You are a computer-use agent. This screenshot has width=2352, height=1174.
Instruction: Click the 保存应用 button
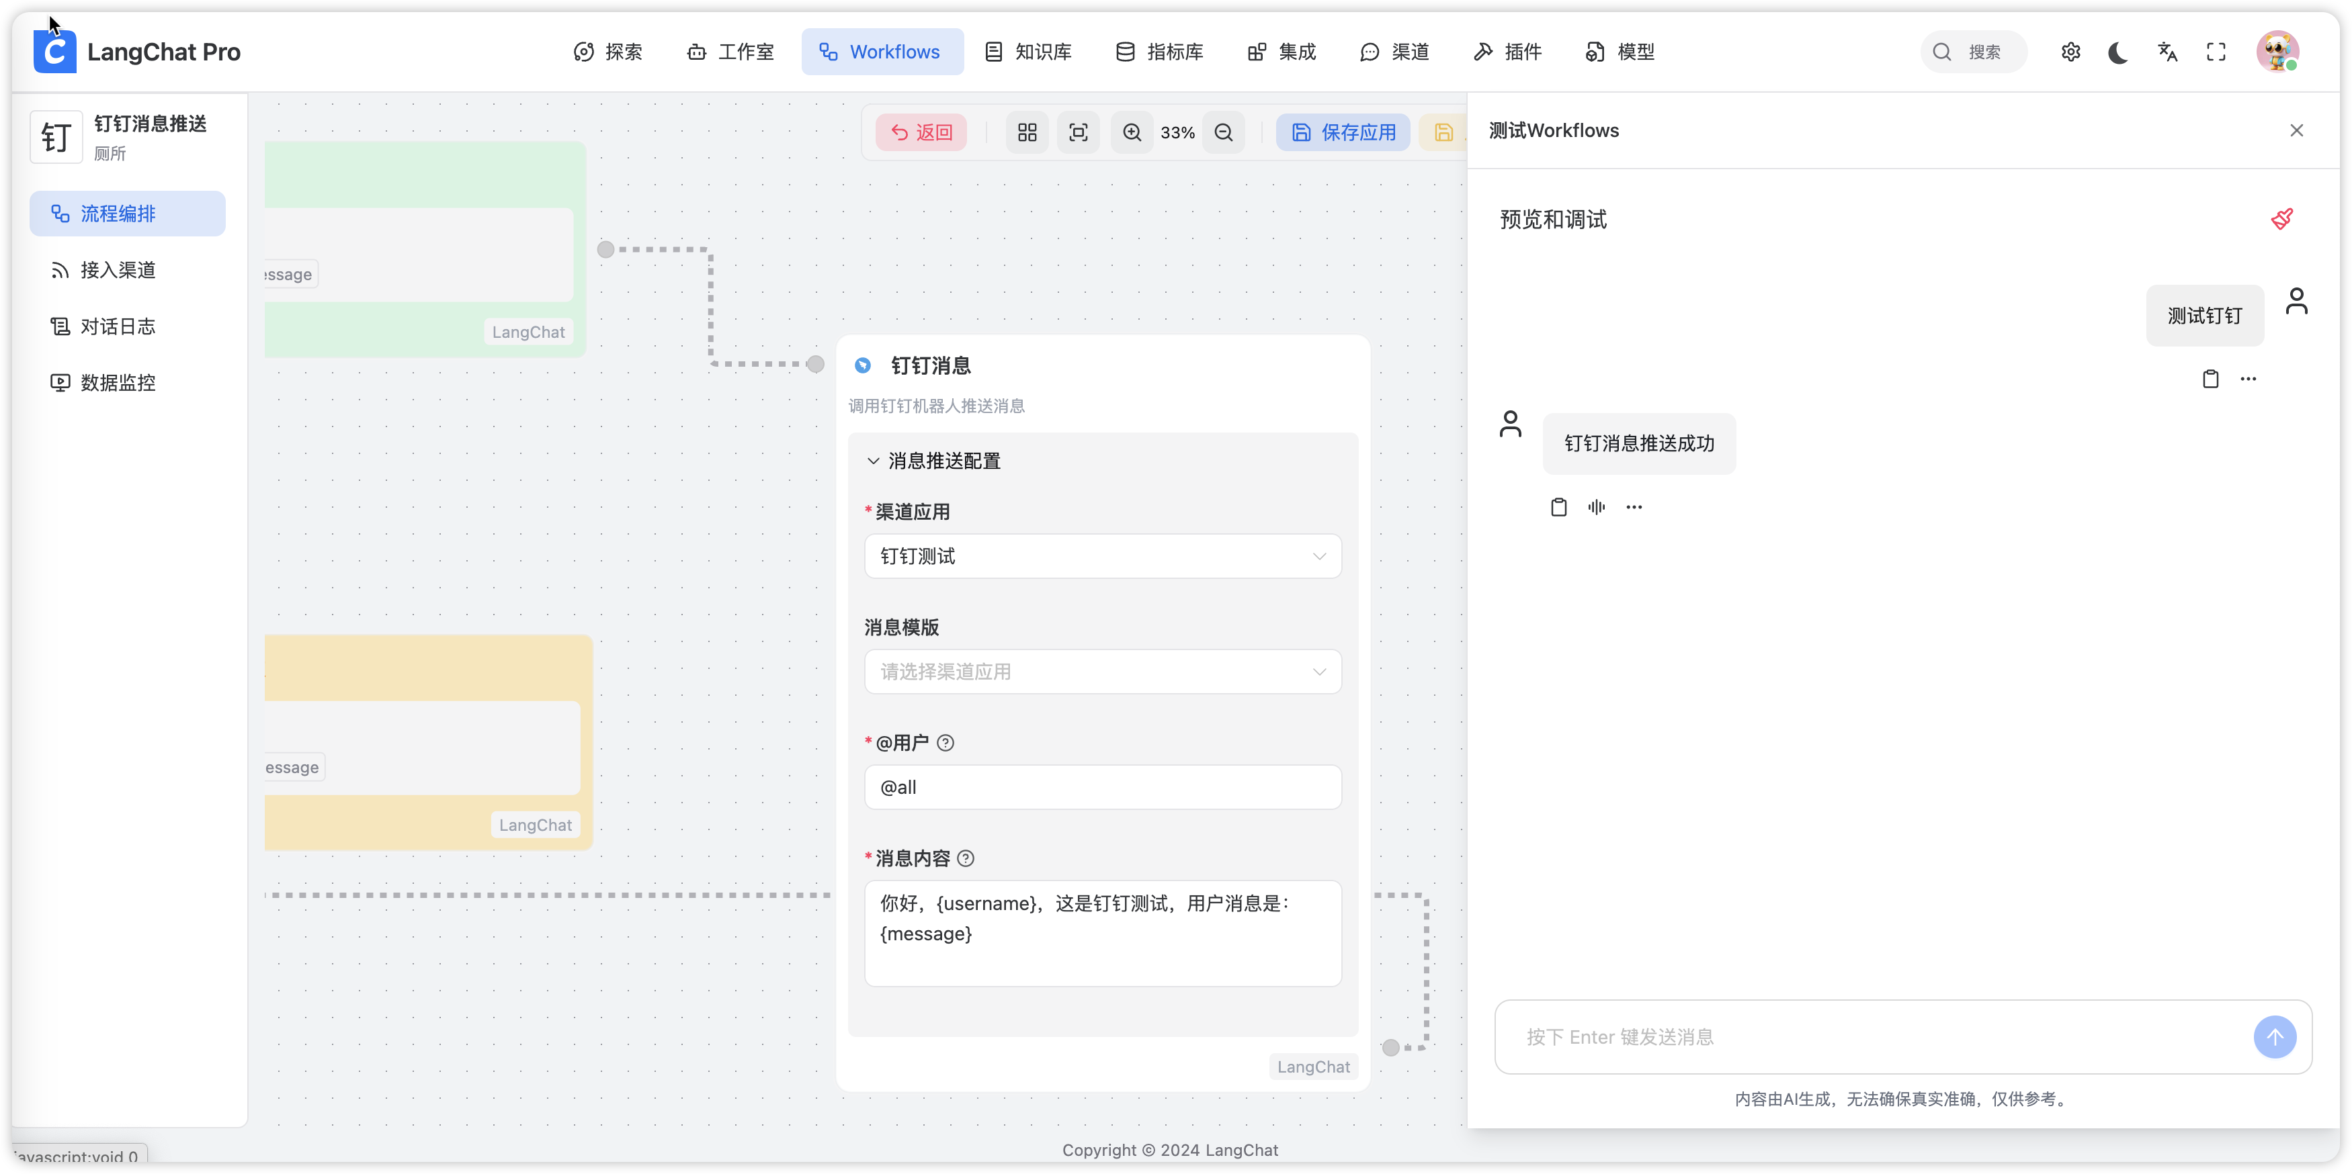click(x=1342, y=132)
